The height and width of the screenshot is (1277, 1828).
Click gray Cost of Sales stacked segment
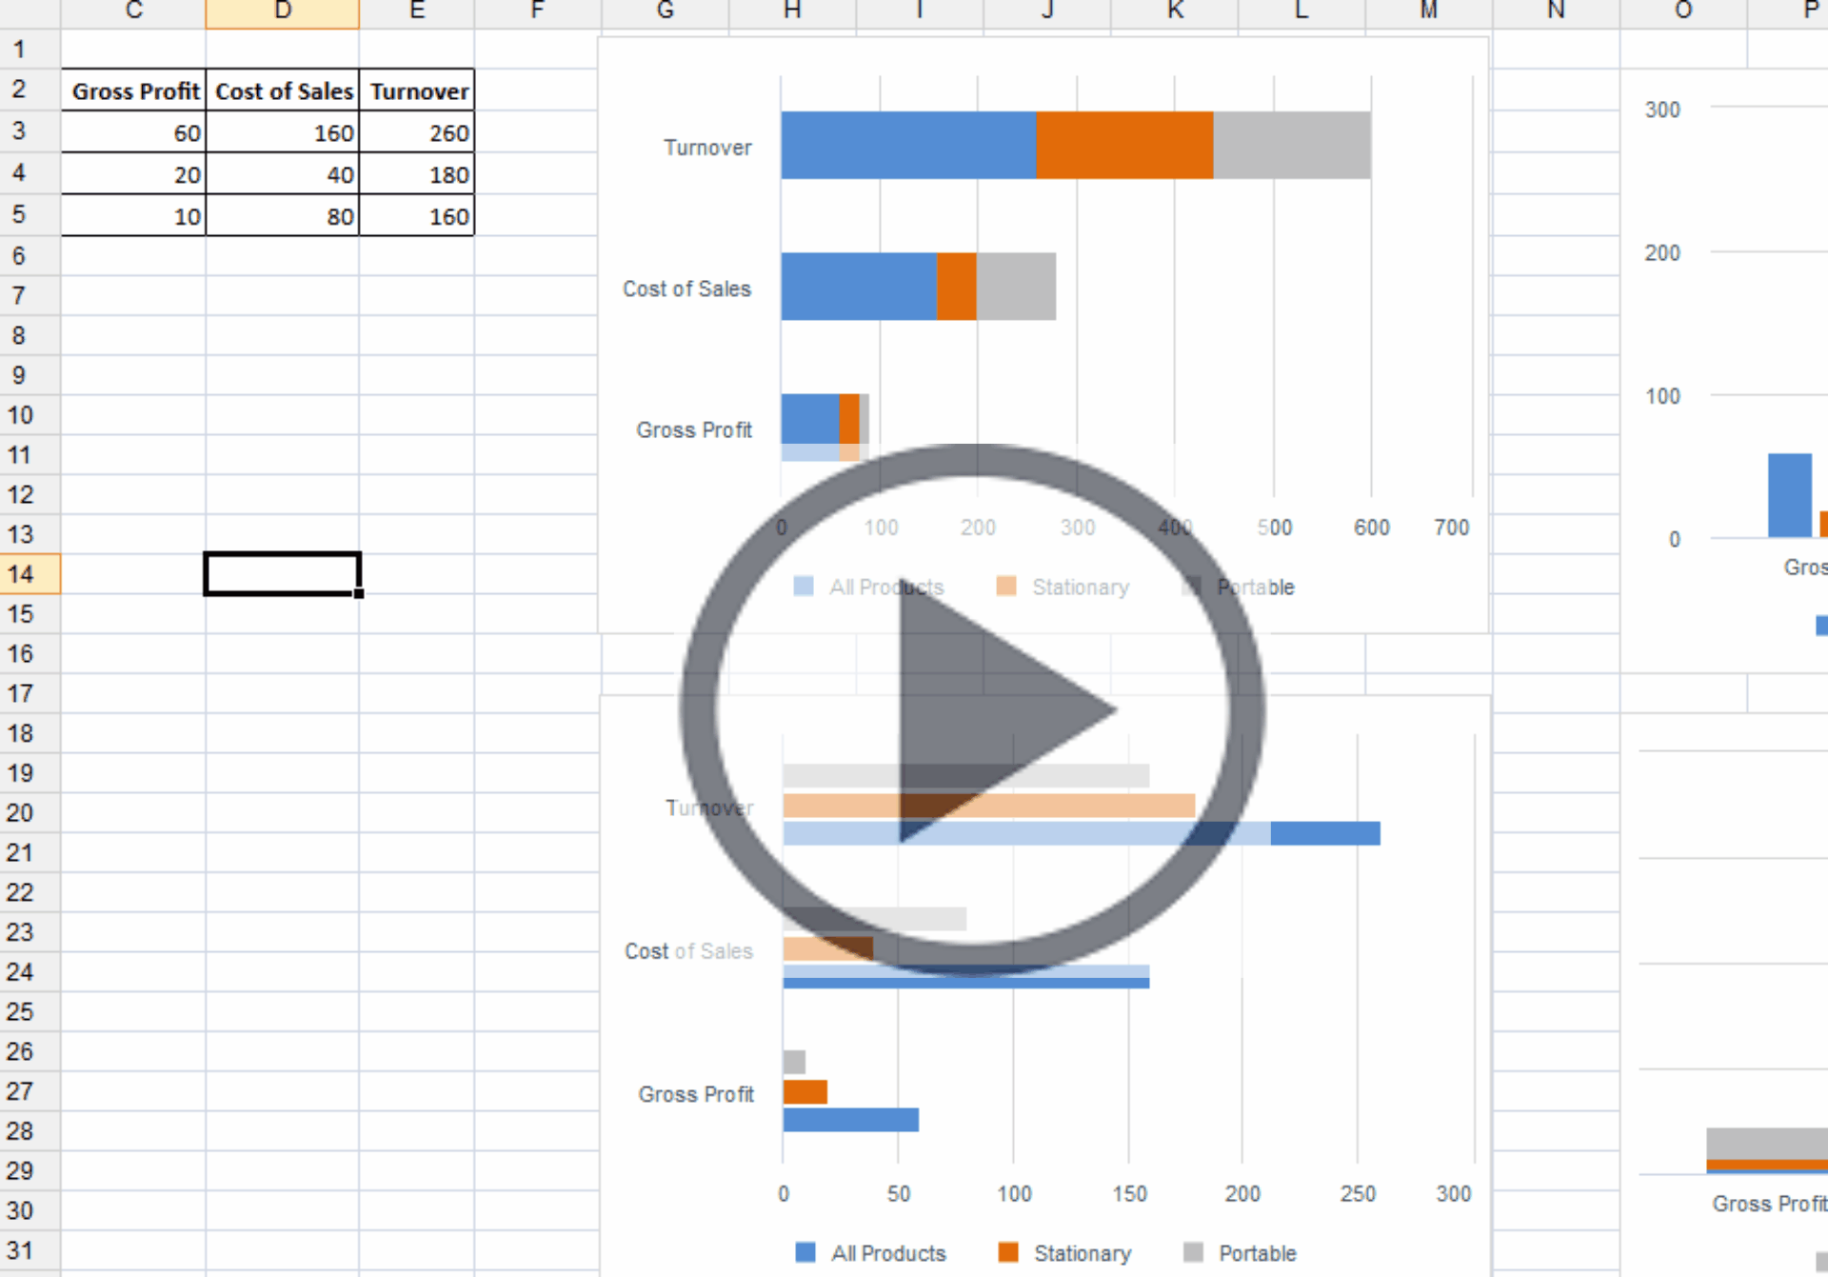(x=1016, y=287)
